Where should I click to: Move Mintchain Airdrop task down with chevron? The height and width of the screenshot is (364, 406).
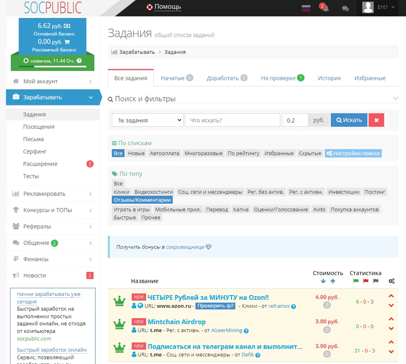click(x=391, y=328)
